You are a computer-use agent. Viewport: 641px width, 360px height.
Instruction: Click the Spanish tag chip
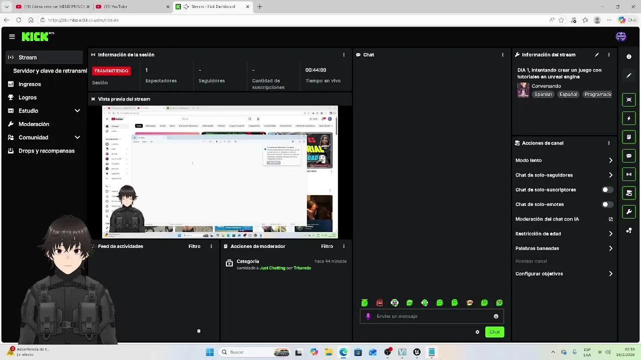tap(543, 94)
